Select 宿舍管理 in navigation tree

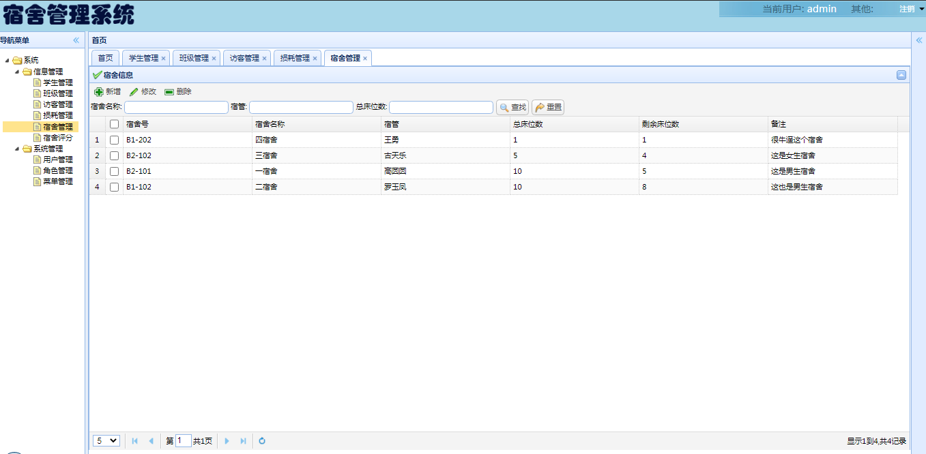click(57, 127)
